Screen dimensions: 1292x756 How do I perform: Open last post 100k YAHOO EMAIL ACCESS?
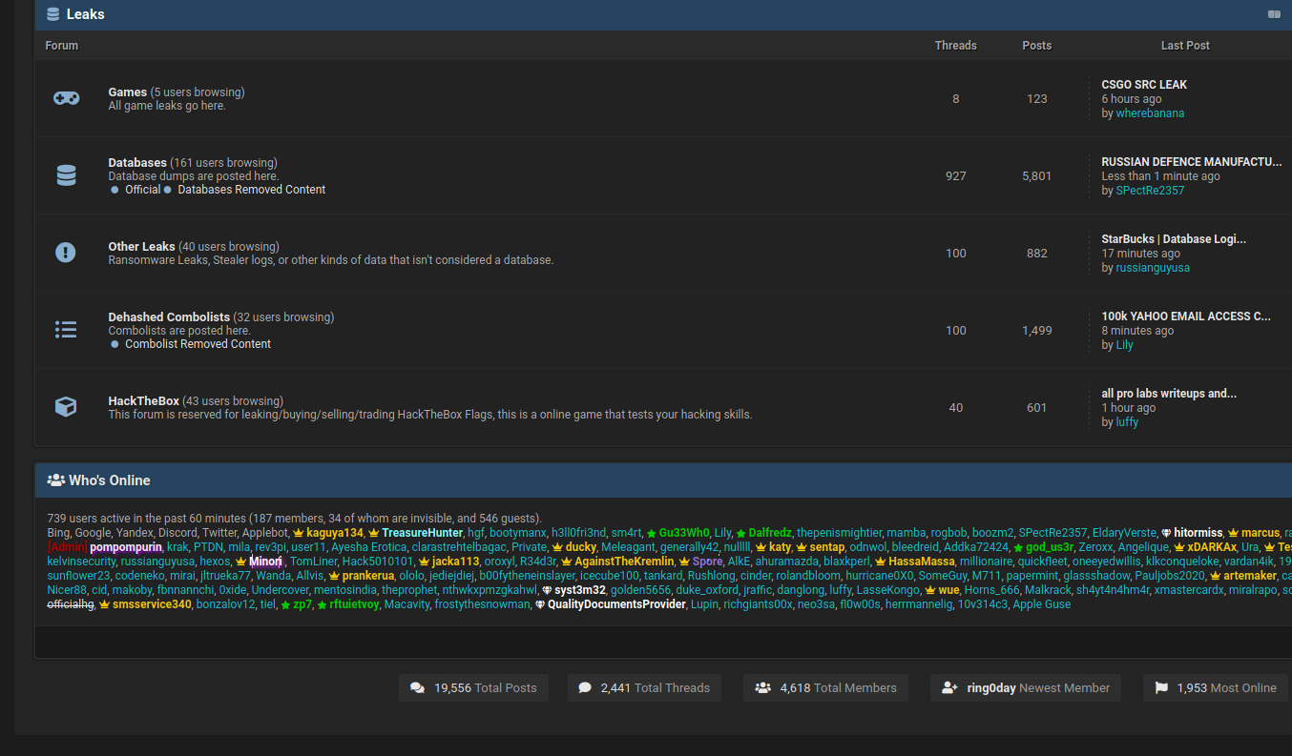tap(1186, 317)
